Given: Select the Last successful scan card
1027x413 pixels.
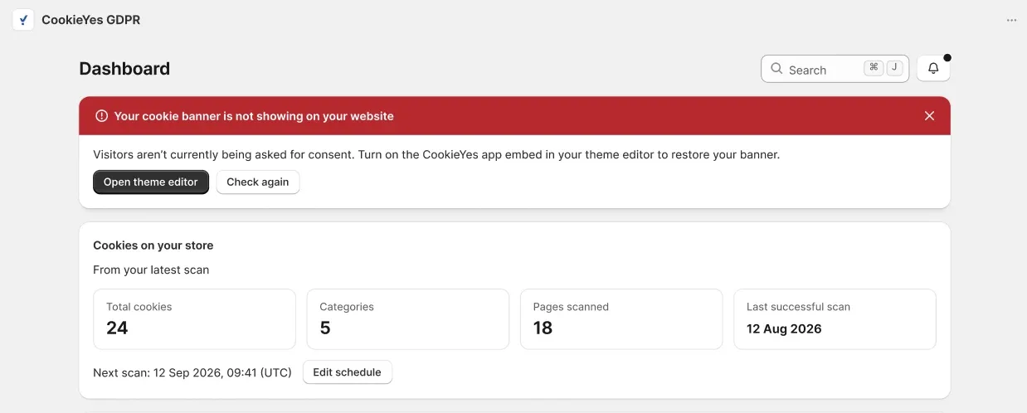Looking at the screenshot, I should pos(835,319).
